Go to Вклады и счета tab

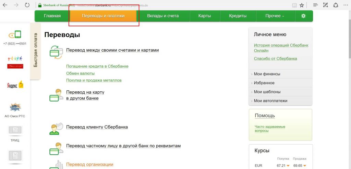(x=163, y=16)
